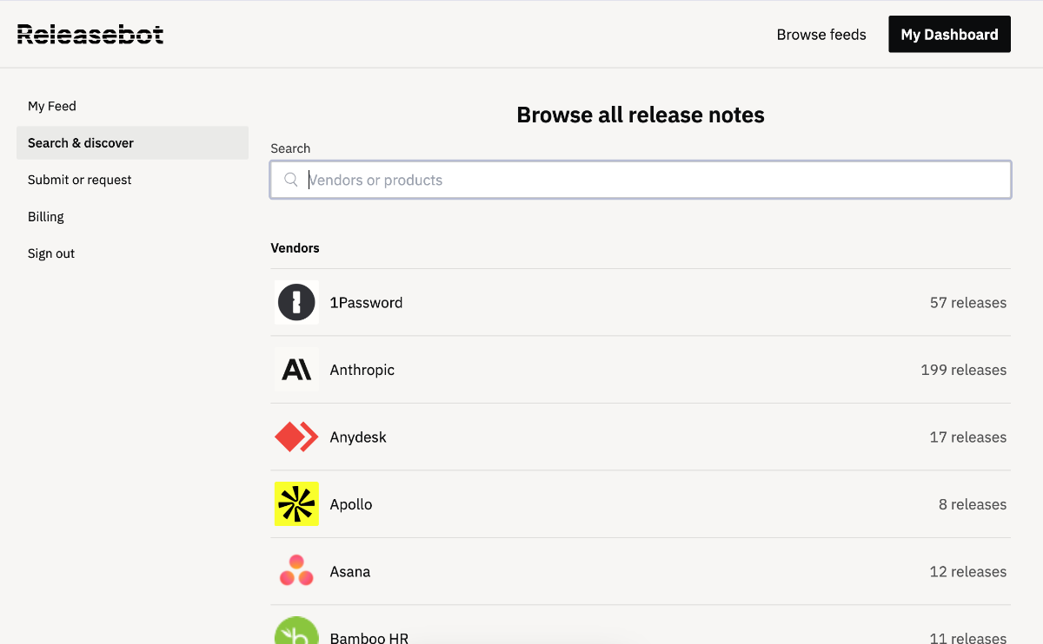Viewport: 1043px width, 644px height.
Task: Go to Submit or request page
Action: tap(80, 180)
